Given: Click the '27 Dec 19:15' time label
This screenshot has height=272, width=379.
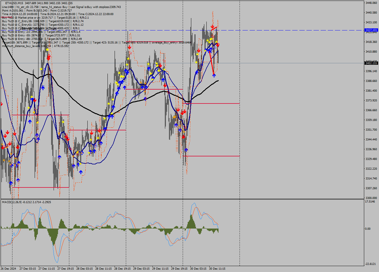Looking at the screenshot, I should [65, 269].
